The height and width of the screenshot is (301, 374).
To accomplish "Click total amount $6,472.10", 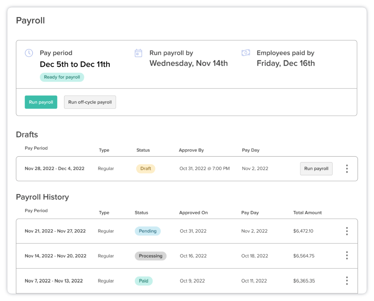I will tap(303, 231).
